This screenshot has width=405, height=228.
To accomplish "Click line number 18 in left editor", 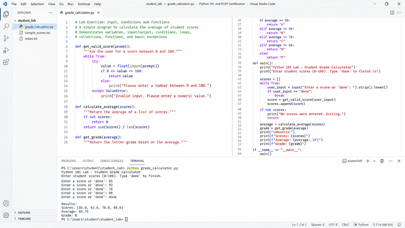I will pyautogui.click(x=66, y=107).
